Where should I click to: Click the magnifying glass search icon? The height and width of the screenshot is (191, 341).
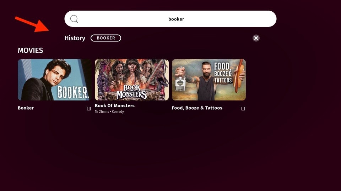pos(74,19)
